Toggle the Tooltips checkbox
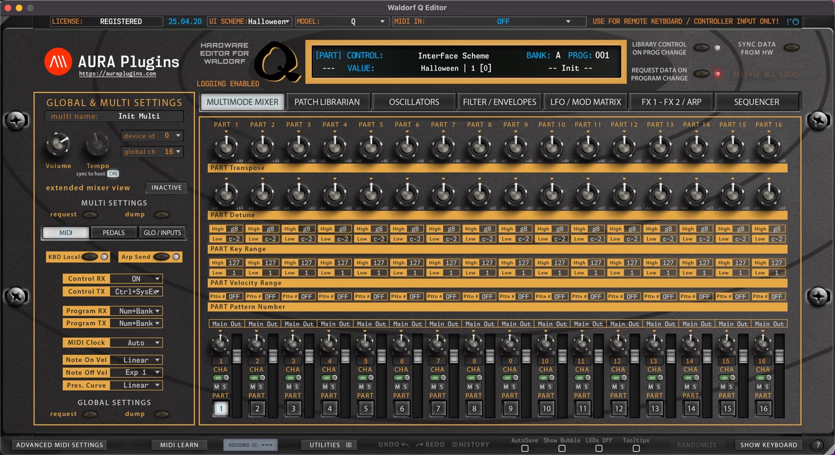835x455 pixels. (636, 448)
